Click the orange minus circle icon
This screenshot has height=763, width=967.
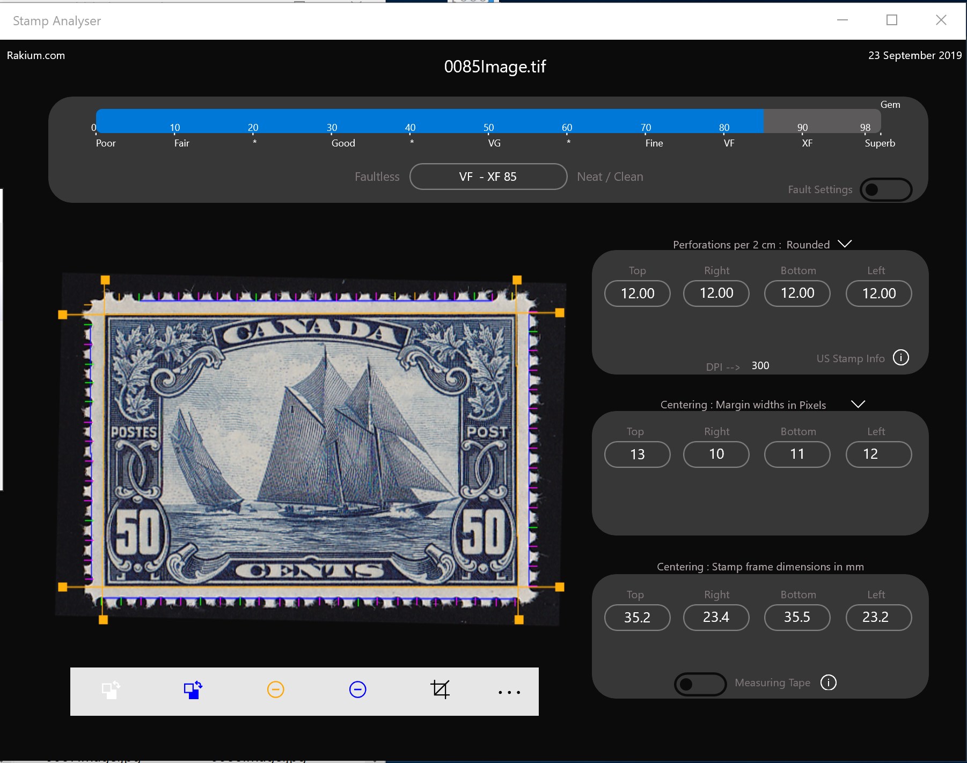pyautogui.click(x=276, y=689)
